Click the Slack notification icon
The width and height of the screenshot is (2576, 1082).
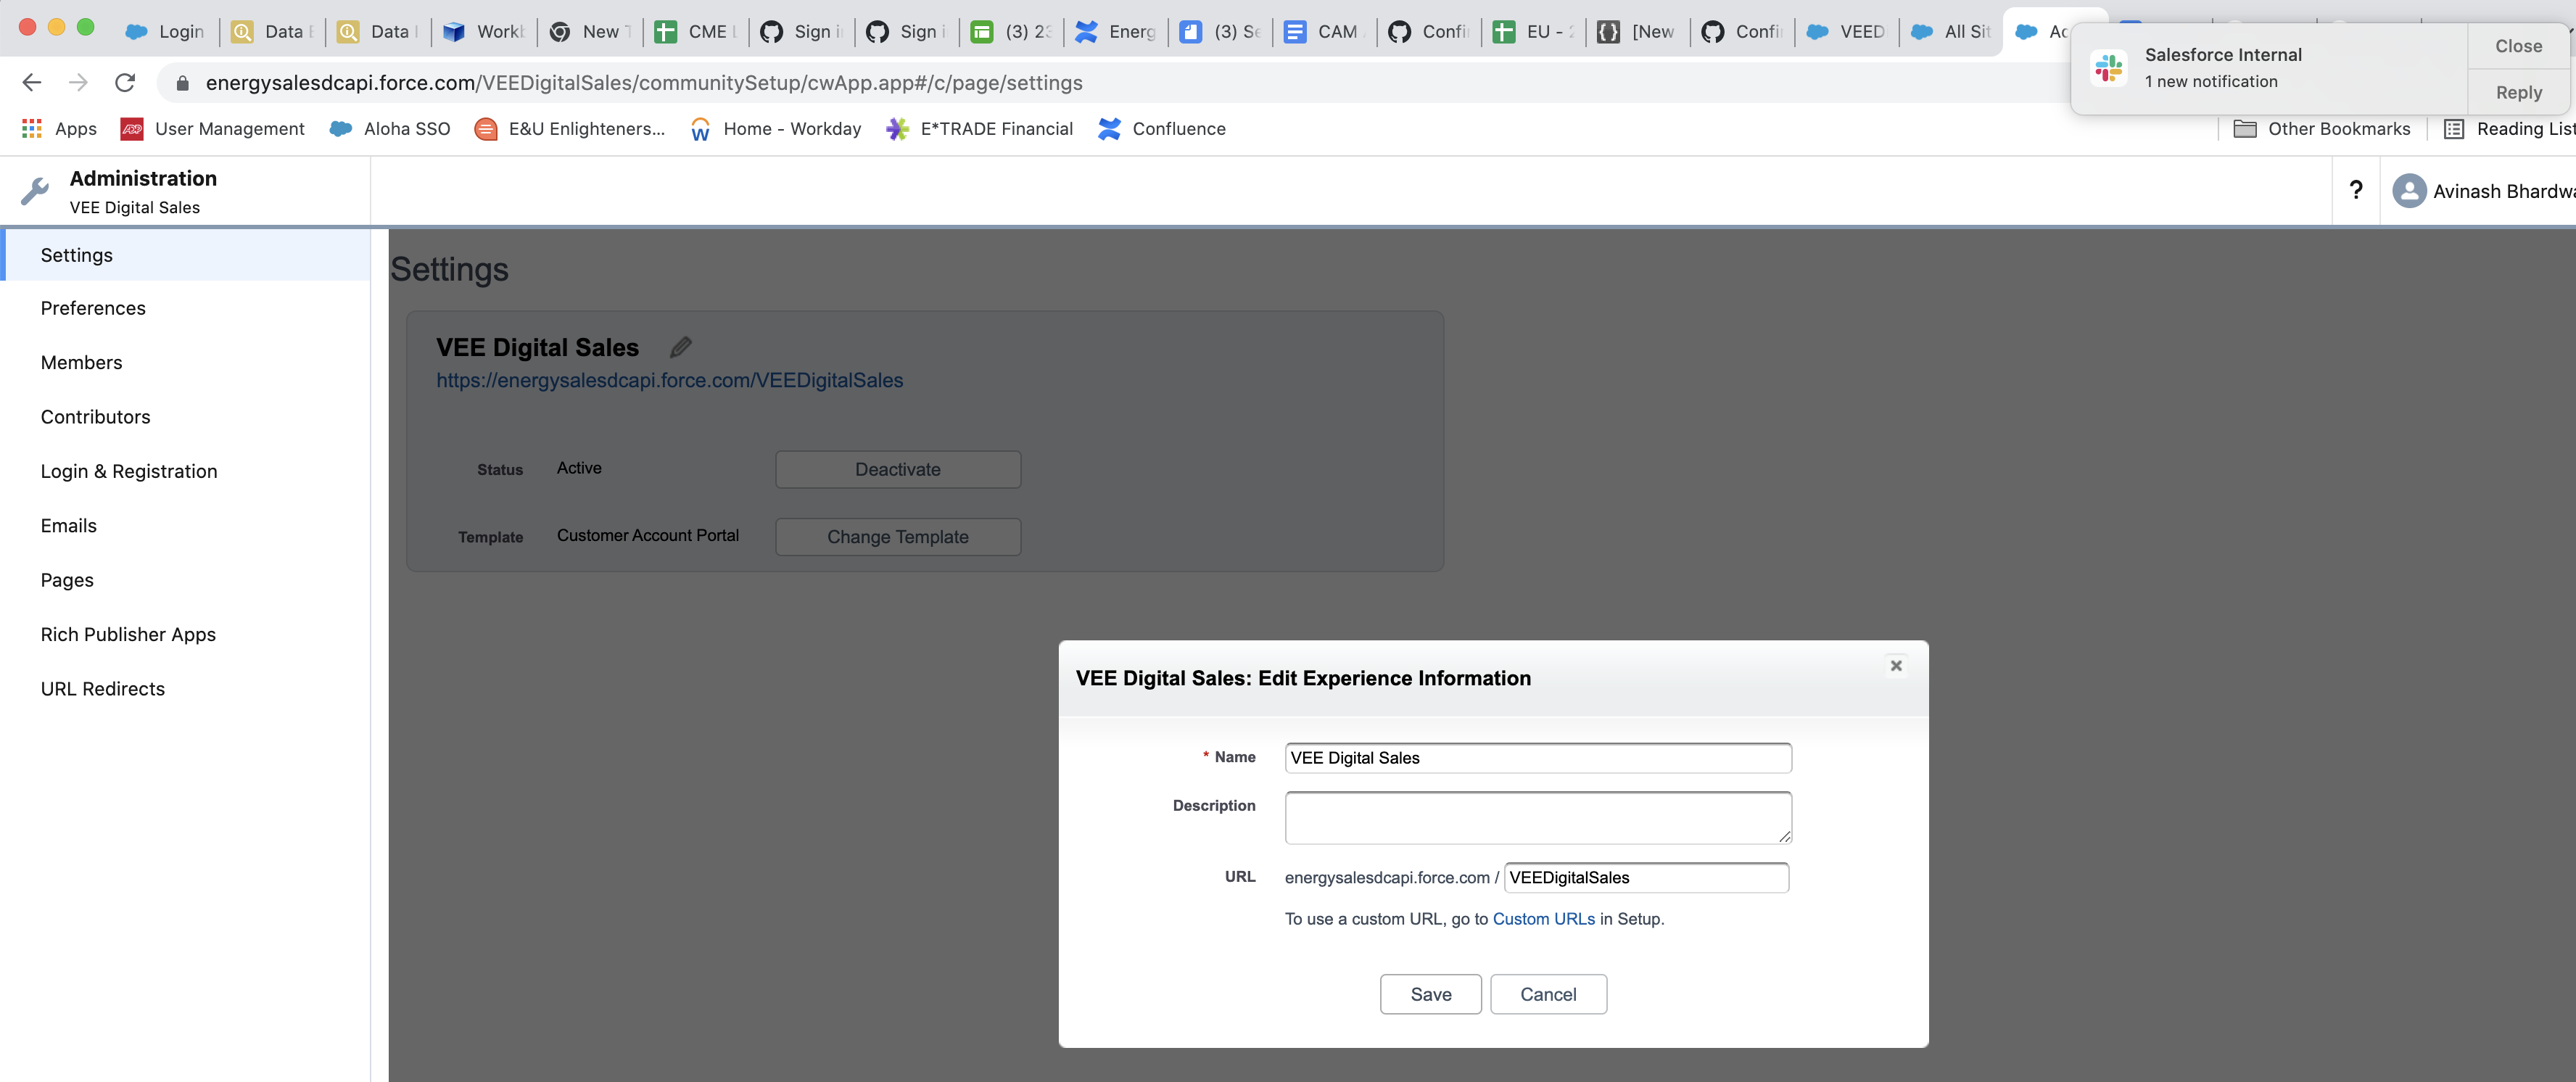coord(2108,68)
